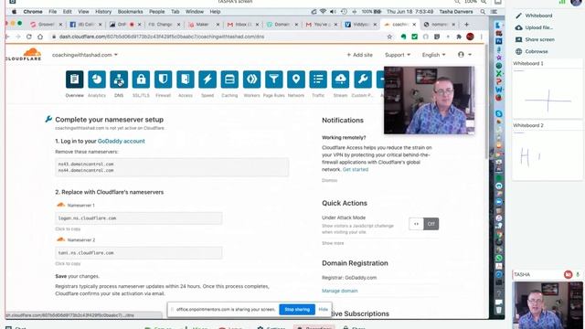585x329 pixels.
Task: Switch to the Maker browser tab
Action: coord(204,25)
